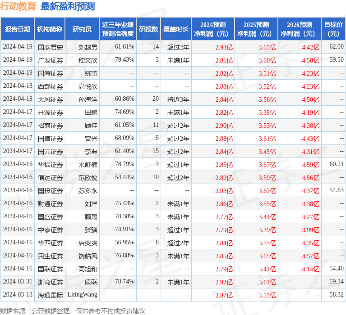346x315 pixels.
Task: Click the 覆盖时长 column header
Action: tap(176, 29)
